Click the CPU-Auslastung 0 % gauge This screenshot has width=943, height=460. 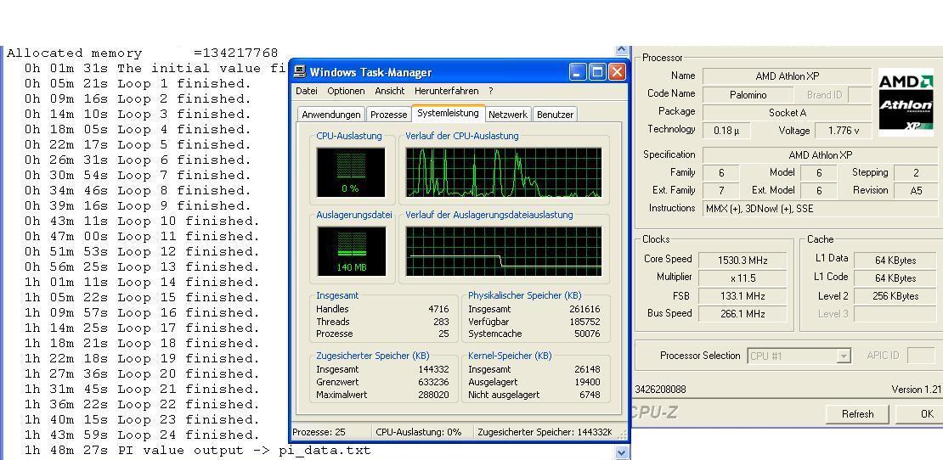tap(351, 172)
